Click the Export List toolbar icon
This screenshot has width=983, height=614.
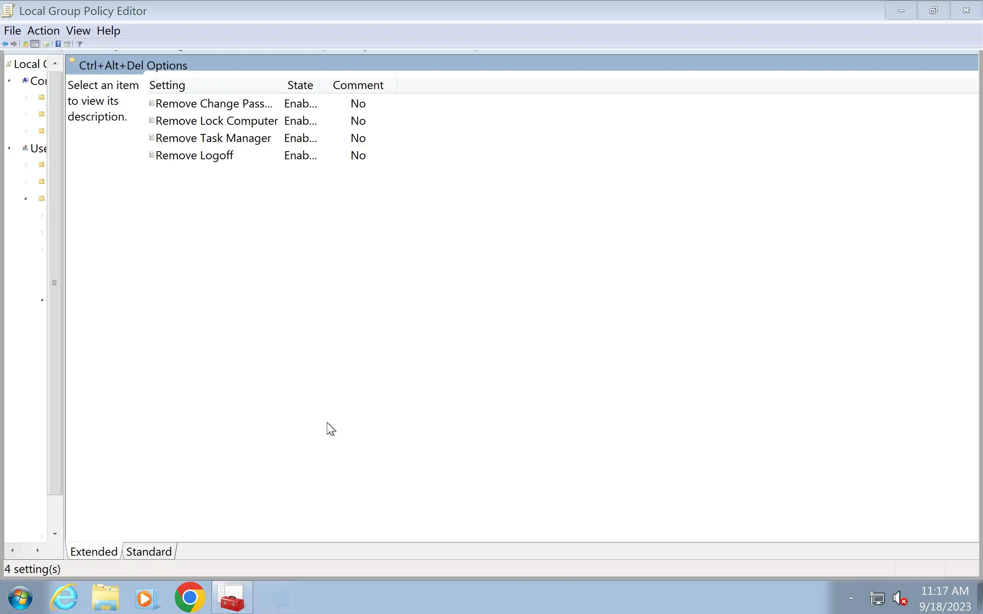[46, 44]
